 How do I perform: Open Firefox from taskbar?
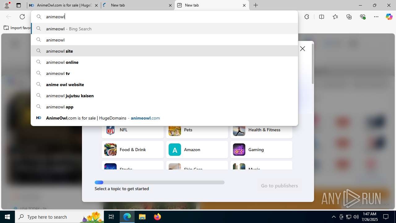pos(157,217)
